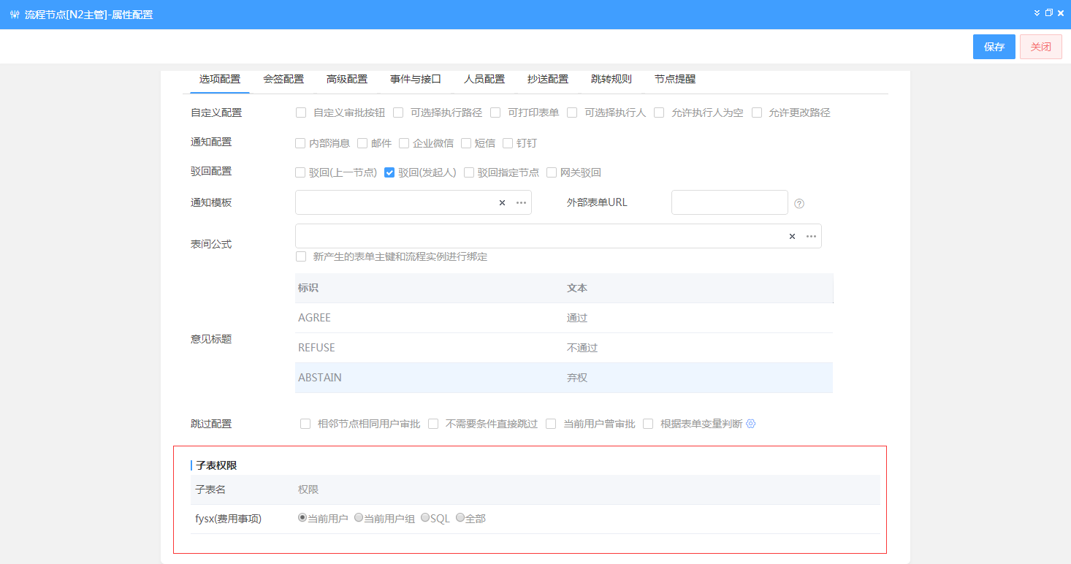Open help for 外部表单URL question icon

click(x=799, y=204)
